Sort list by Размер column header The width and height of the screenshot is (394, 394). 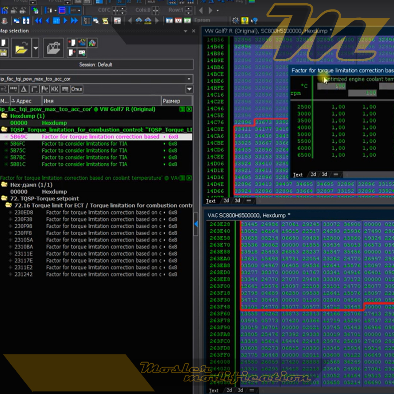[x=177, y=101]
